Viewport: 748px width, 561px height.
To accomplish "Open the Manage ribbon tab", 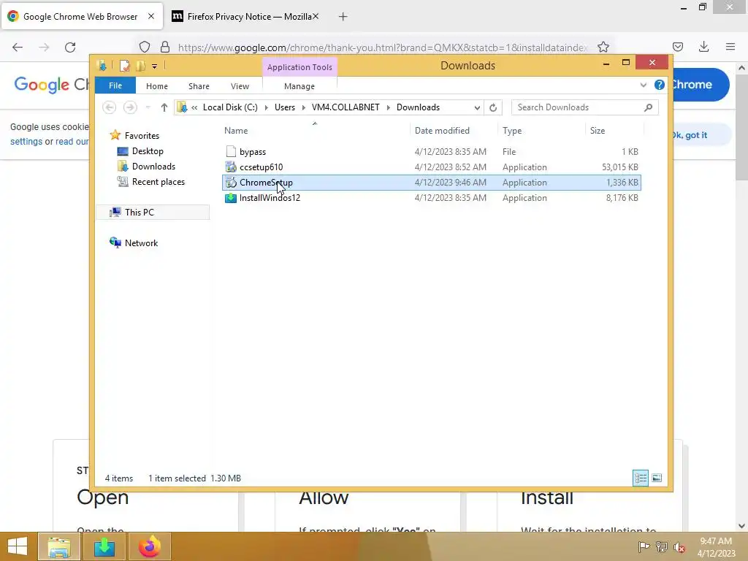I will (299, 86).
